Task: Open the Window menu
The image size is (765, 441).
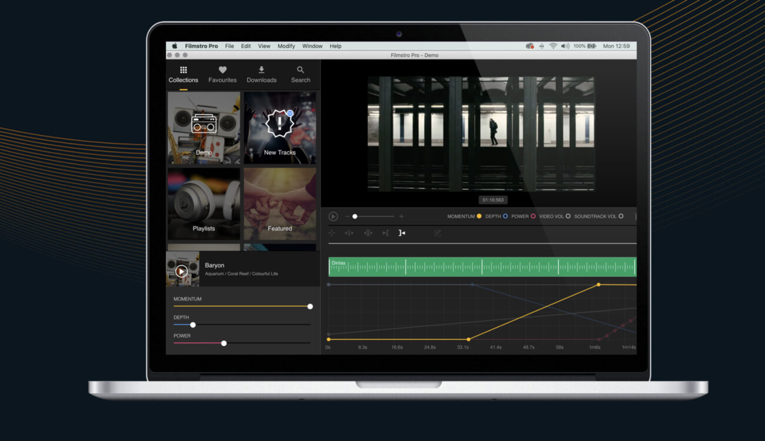Action: click(x=312, y=46)
